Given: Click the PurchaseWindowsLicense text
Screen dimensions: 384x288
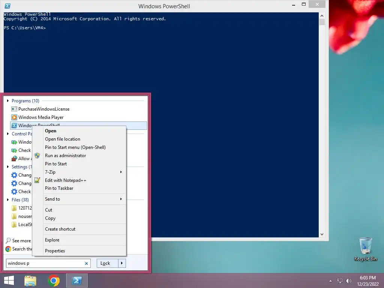Looking at the screenshot, I should [x=44, y=109].
